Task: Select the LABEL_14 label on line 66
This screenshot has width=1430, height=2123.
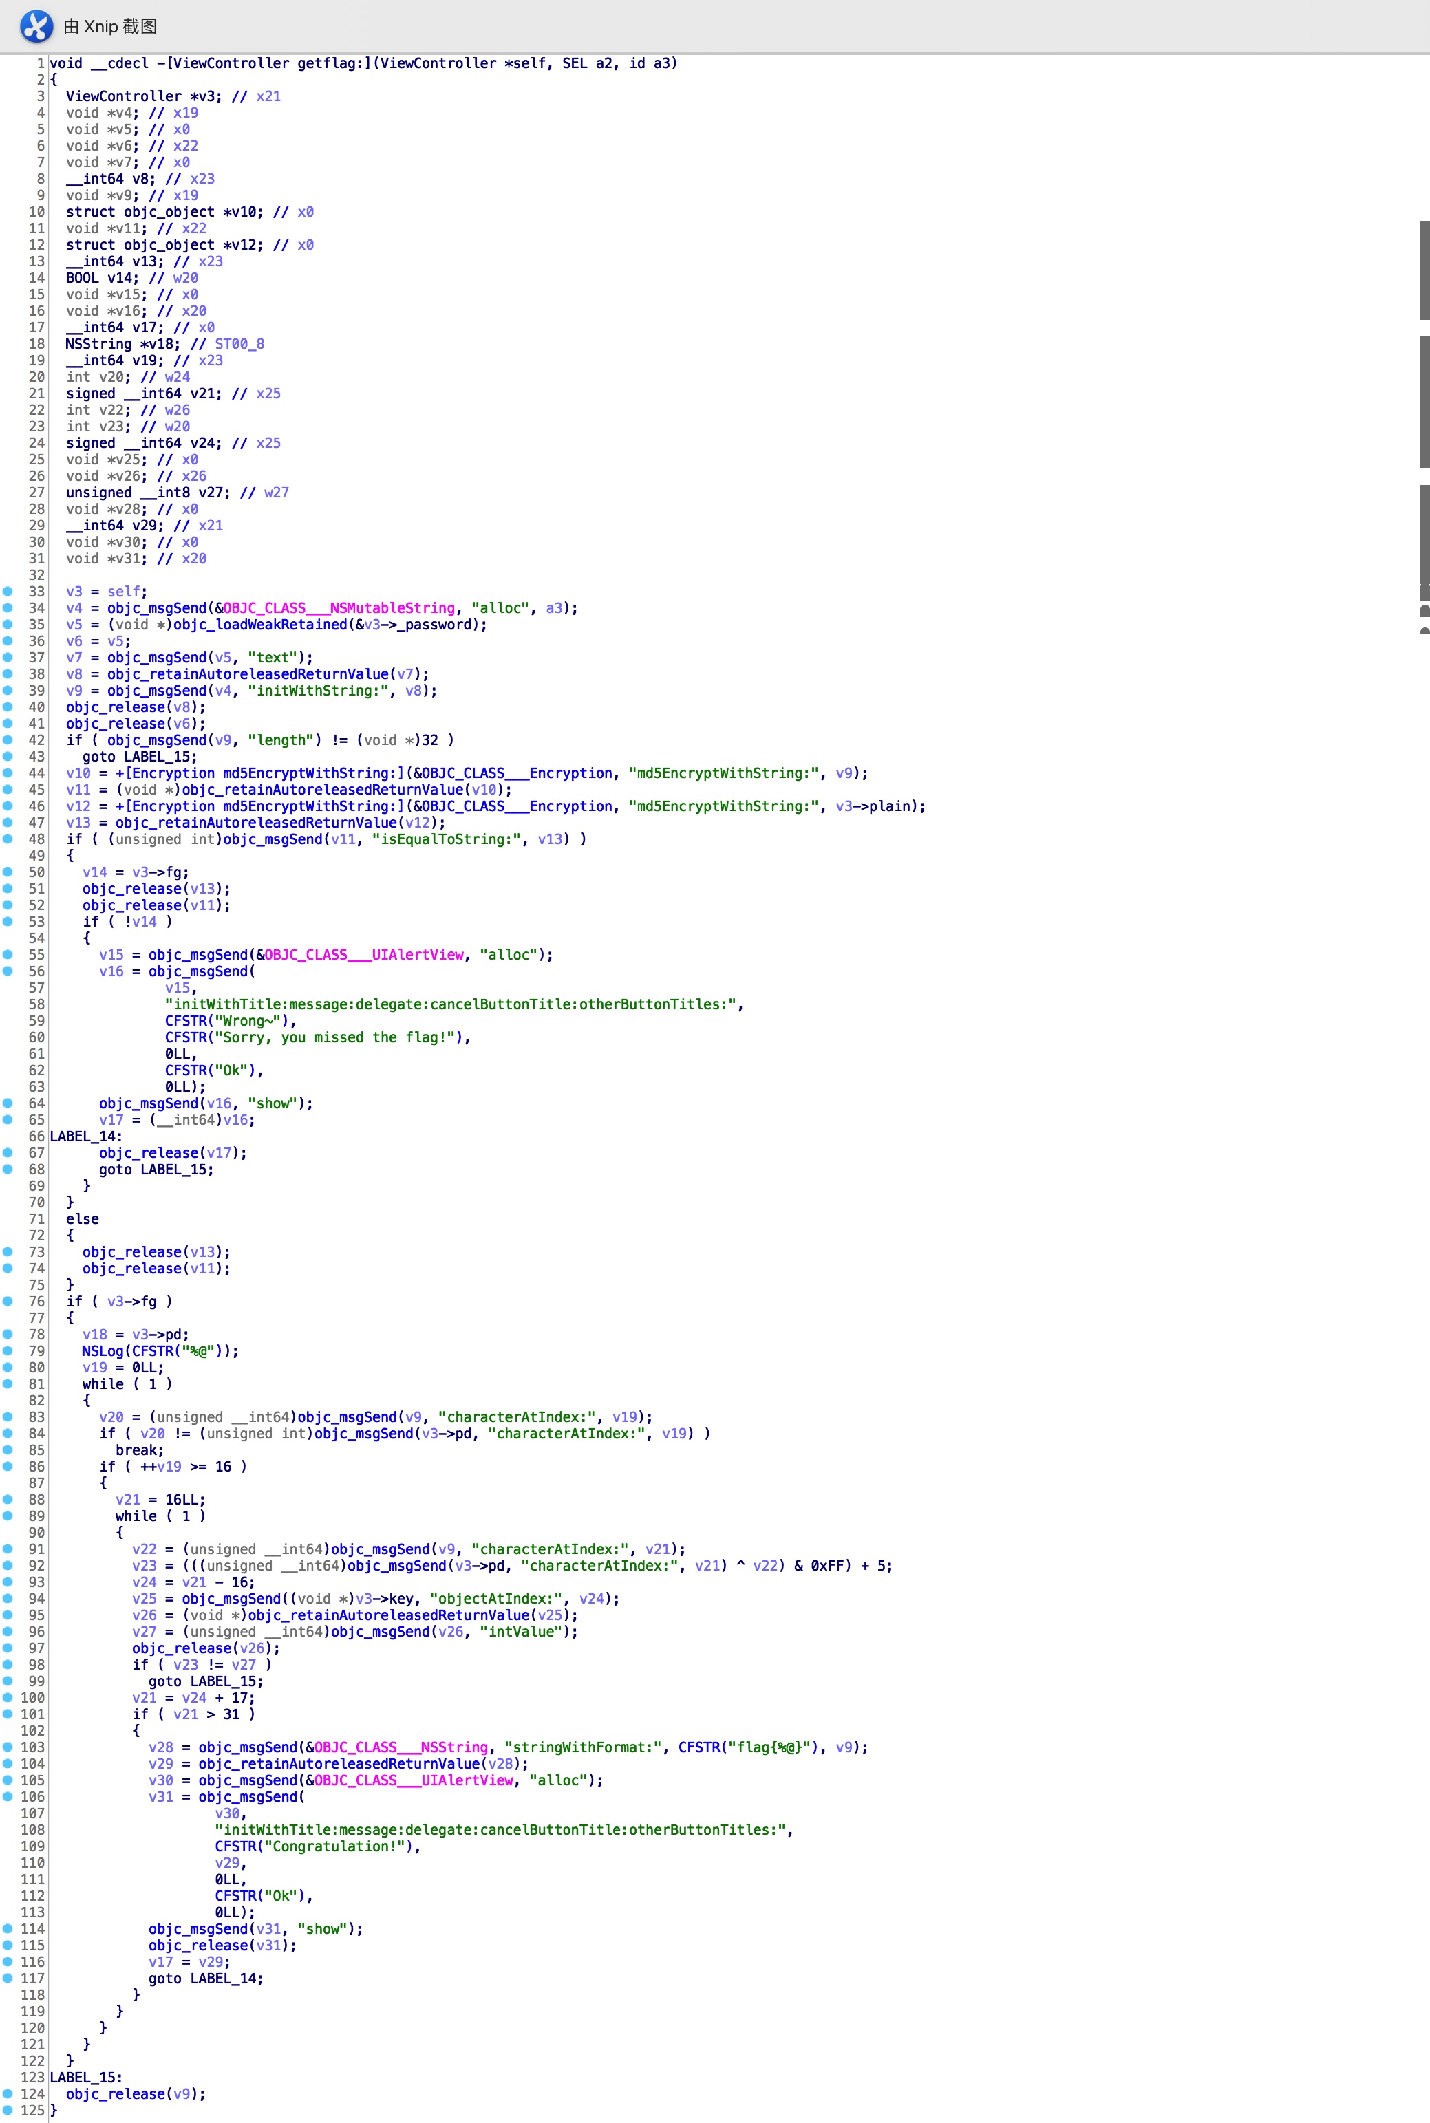Action: (82, 1136)
